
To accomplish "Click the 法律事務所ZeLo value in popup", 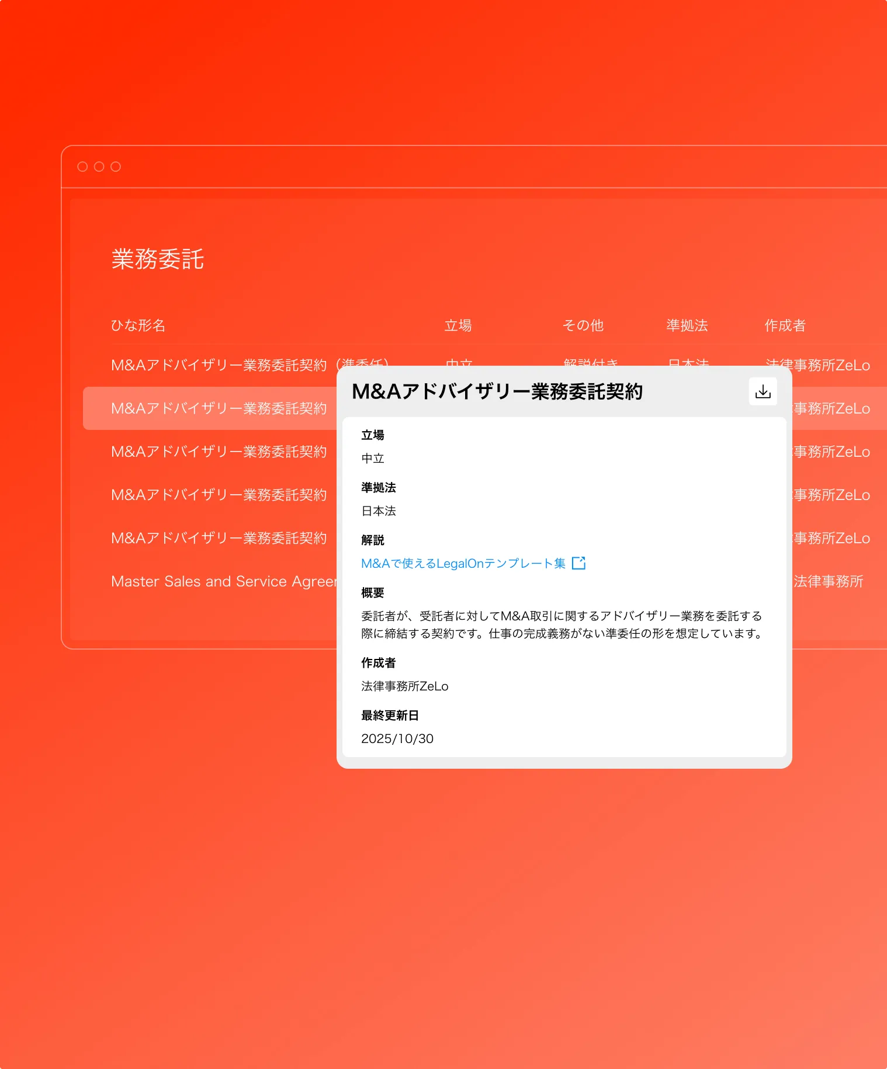I will [x=405, y=686].
